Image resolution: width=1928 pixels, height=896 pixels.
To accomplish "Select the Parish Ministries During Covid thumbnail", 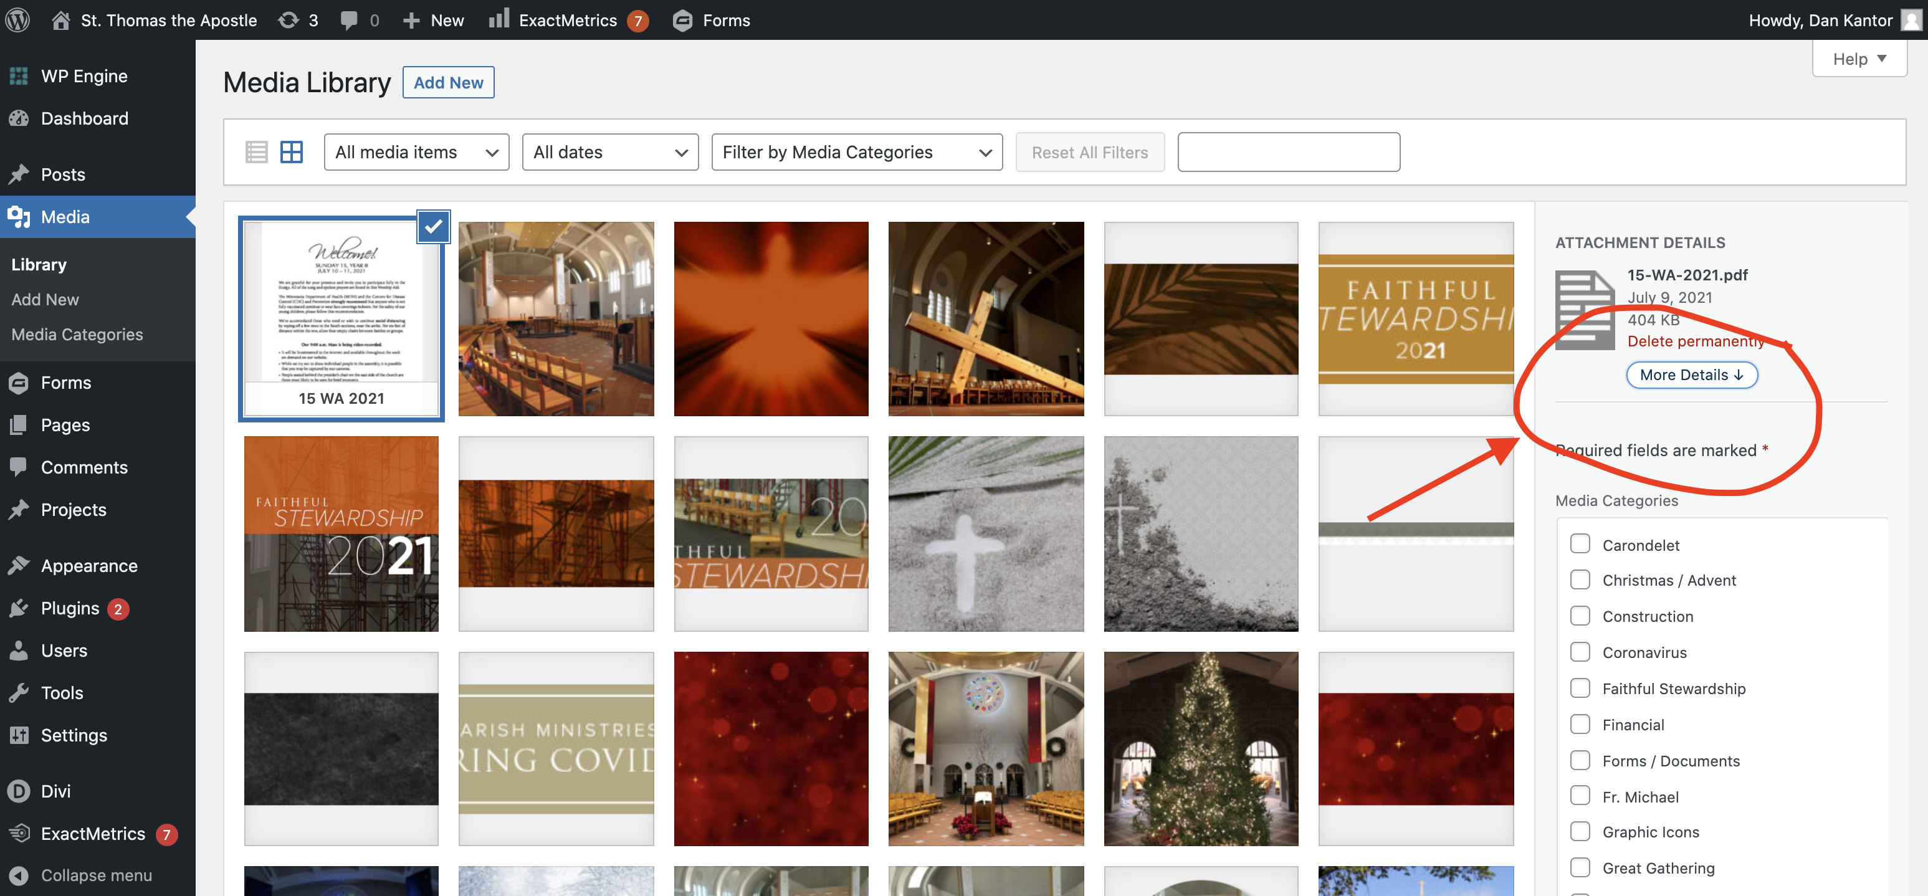I will pyautogui.click(x=556, y=748).
